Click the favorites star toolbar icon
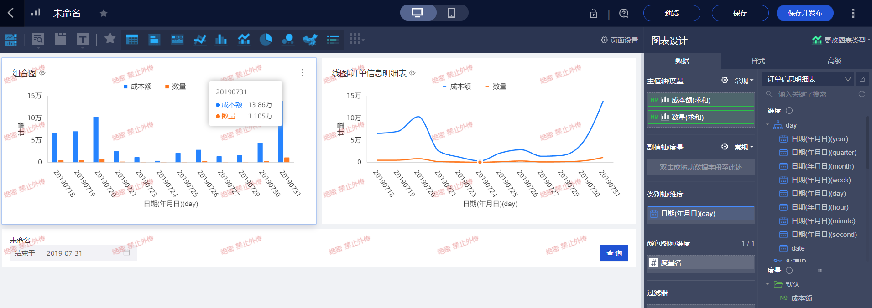Screen dimensions: 872x308 [110, 39]
